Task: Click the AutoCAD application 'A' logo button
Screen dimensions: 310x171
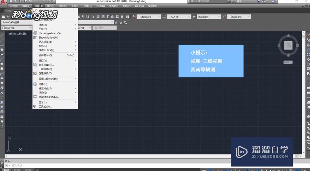Action: pos(3,2)
